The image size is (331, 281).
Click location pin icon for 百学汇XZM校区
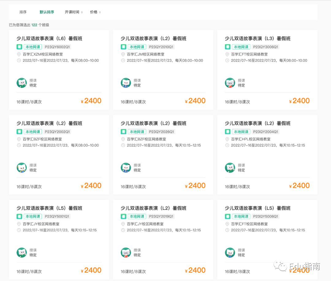click(19, 54)
